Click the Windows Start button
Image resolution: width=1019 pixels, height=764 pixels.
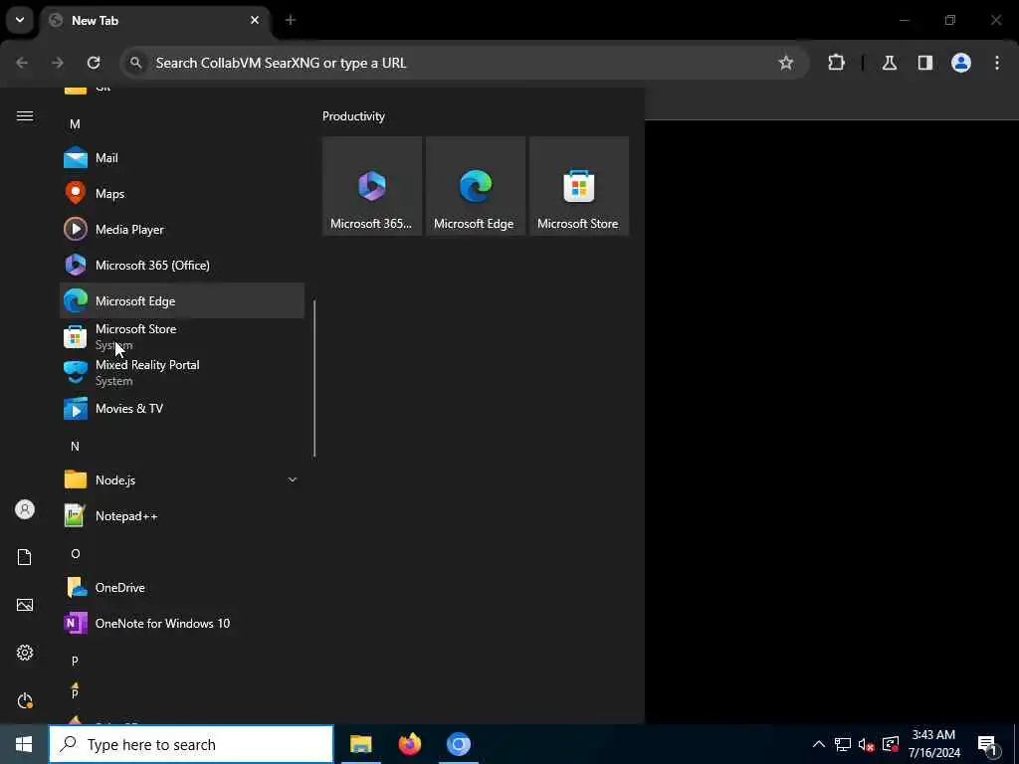tap(24, 744)
